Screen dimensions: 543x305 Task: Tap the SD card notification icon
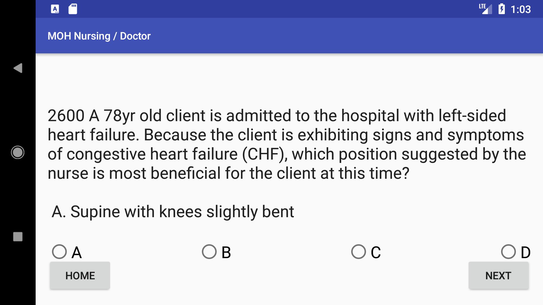click(x=73, y=9)
